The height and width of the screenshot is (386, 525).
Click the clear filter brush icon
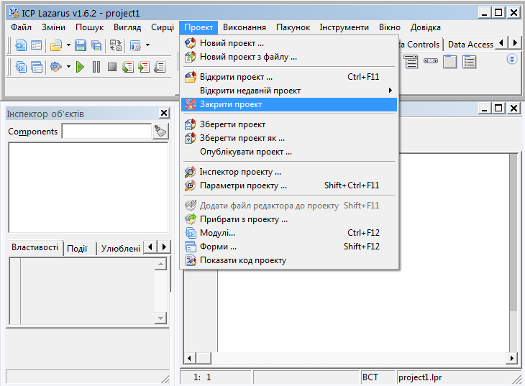[160, 132]
